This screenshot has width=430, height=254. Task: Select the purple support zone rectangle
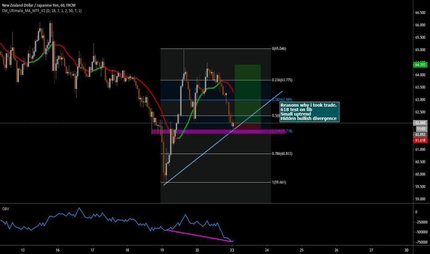point(218,132)
